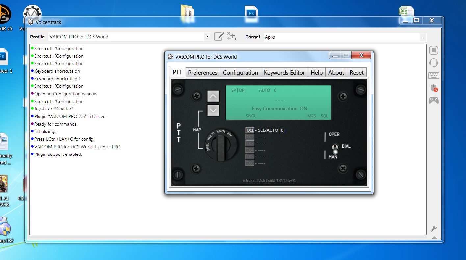Toggle joysticks with the gamepad icon
Screen dimensions: 466x260
point(434,100)
